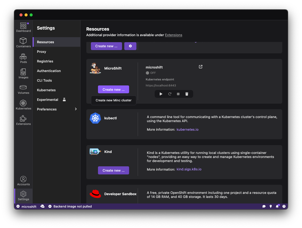
Task: Open microshift external link icon
Action: (200, 67)
